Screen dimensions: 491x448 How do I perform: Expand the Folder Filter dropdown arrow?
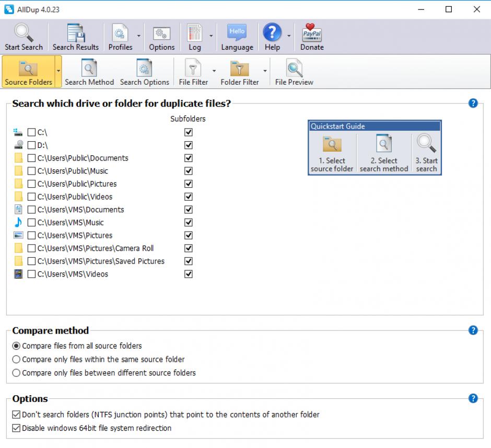[265, 71]
